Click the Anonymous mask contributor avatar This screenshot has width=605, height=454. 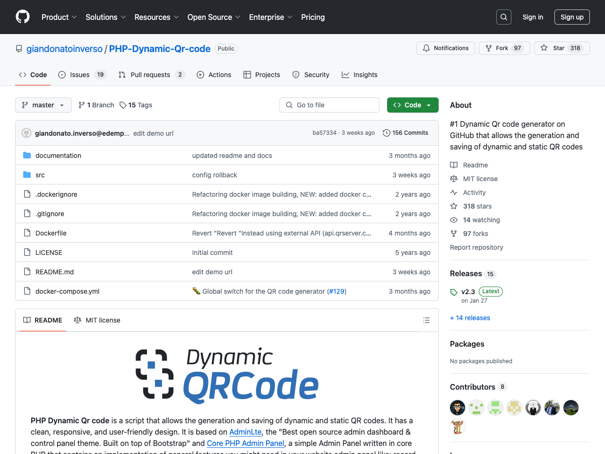[x=533, y=408]
